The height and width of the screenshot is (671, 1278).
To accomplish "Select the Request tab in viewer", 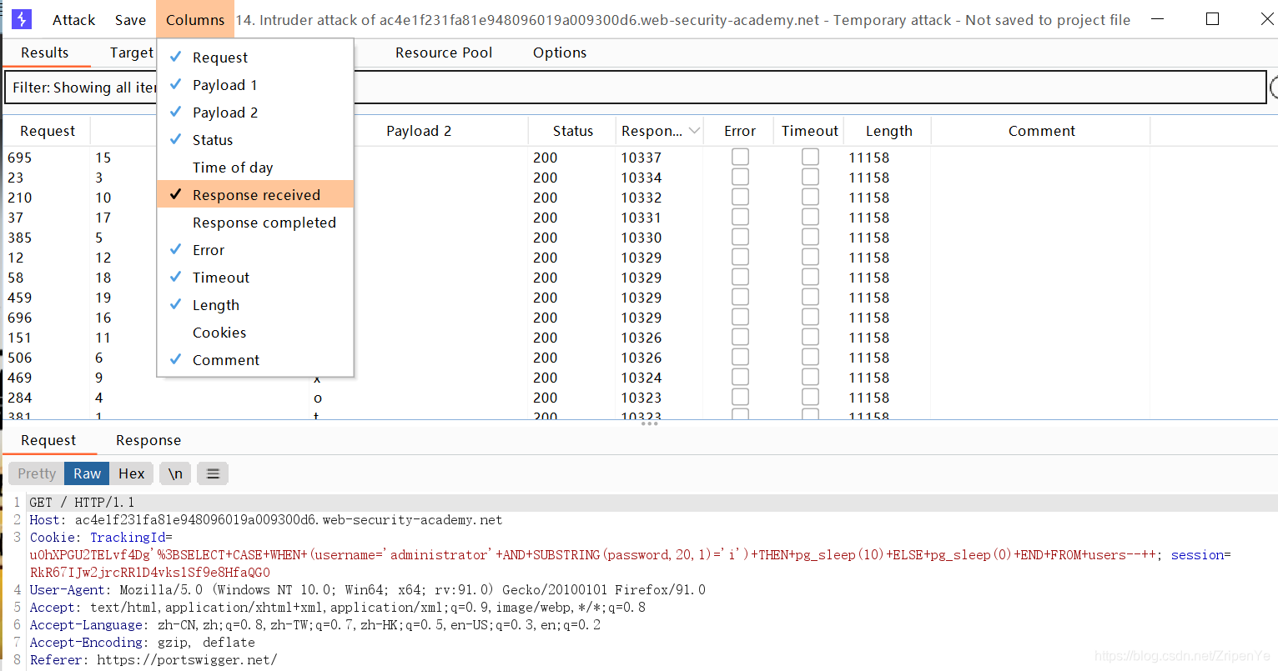I will pyautogui.click(x=48, y=440).
